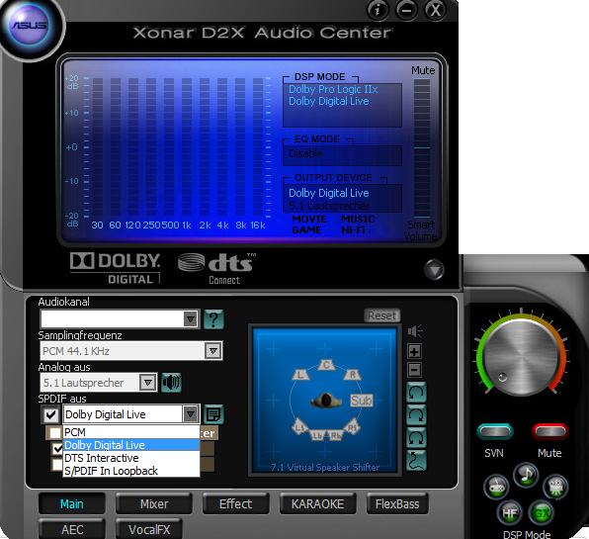Click Disable in the EQ MODE box
Screen dimensions: 589x539
click(x=305, y=153)
